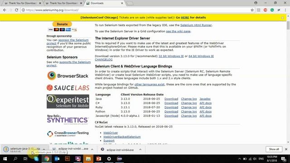Image resolution: width=290 pixels, height=163 pixels.
Task: Download 64 bit Windows IE driver
Action: click(201, 56)
